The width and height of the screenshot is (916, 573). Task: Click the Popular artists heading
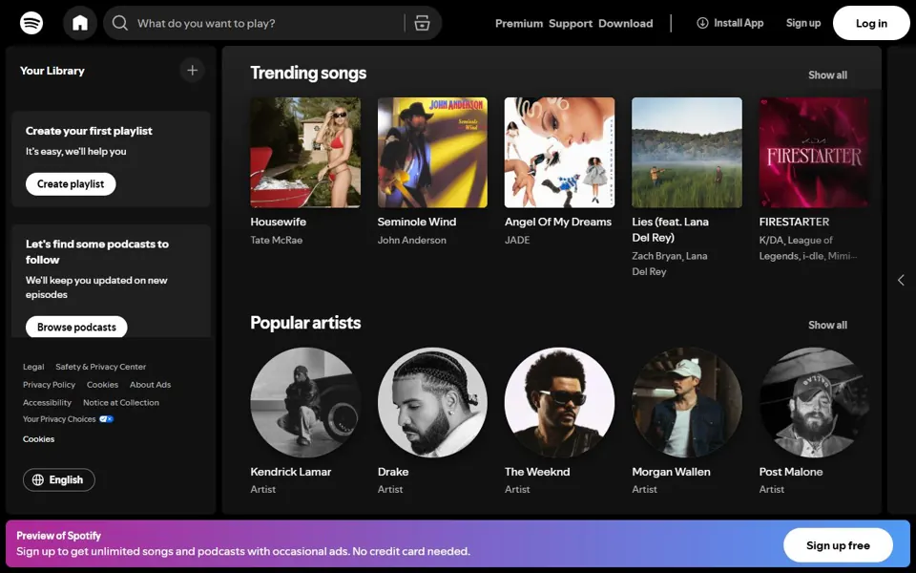(x=305, y=323)
